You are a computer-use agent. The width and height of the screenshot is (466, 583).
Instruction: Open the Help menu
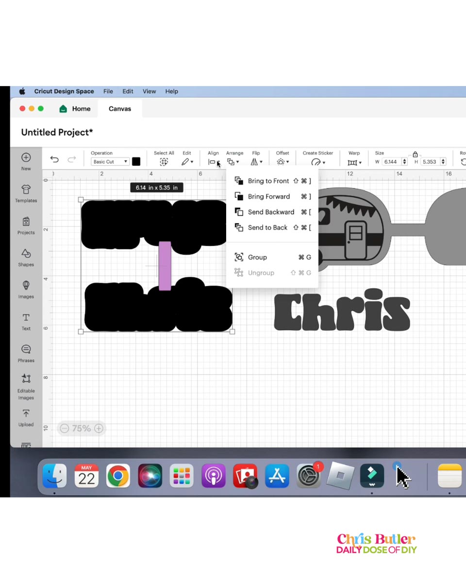tap(172, 91)
